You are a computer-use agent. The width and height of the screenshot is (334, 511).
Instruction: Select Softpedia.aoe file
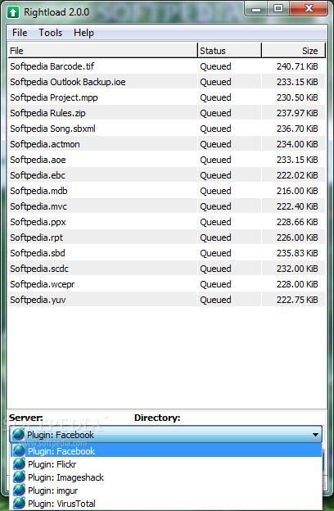click(x=166, y=160)
